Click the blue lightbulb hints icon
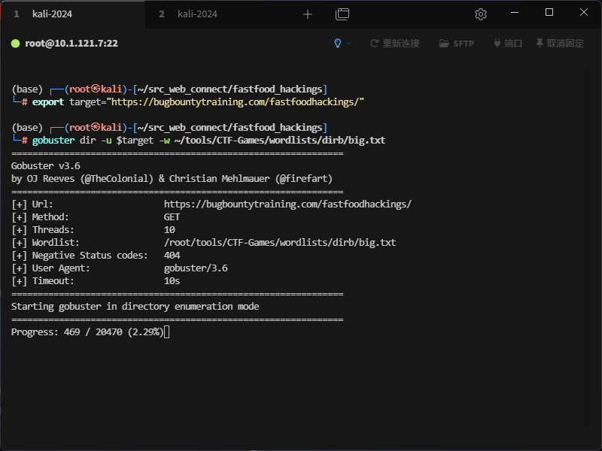 click(x=338, y=44)
